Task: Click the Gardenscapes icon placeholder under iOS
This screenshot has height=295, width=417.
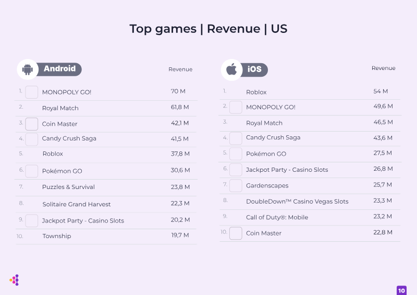Action: pos(236,185)
